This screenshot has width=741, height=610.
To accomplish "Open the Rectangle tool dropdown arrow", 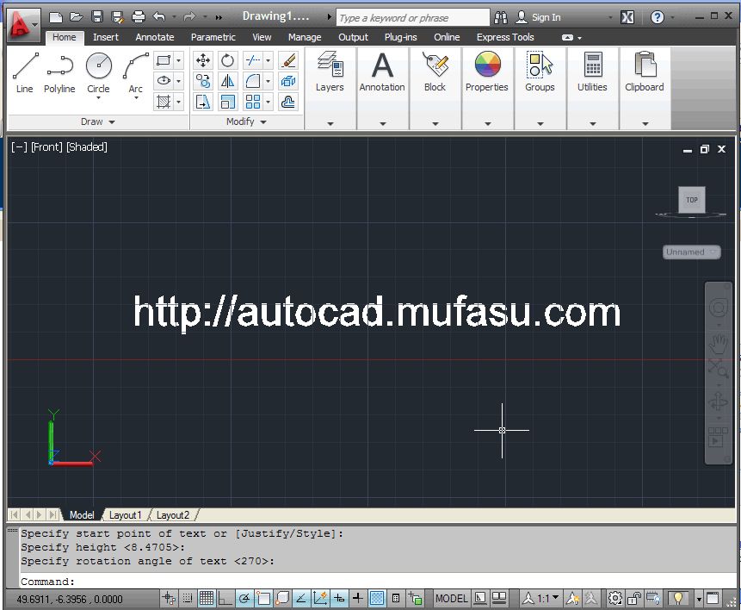I will pyautogui.click(x=179, y=60).
